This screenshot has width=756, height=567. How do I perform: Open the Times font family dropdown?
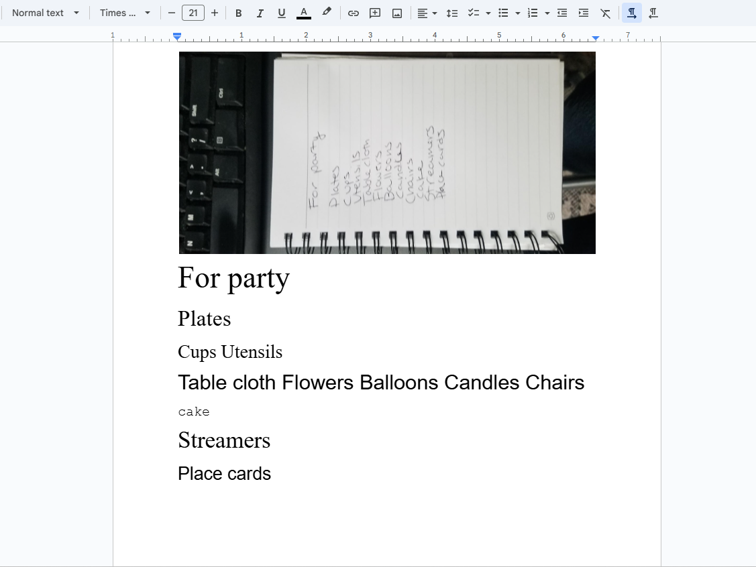[125, 13]
